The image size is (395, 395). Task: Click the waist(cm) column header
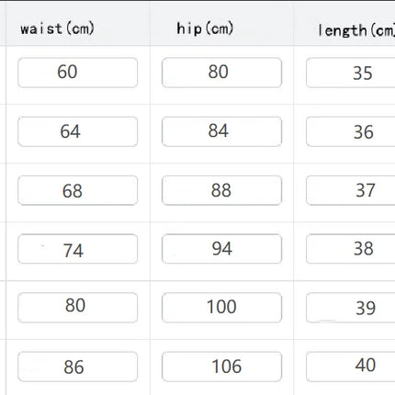[x=57, y=28]
